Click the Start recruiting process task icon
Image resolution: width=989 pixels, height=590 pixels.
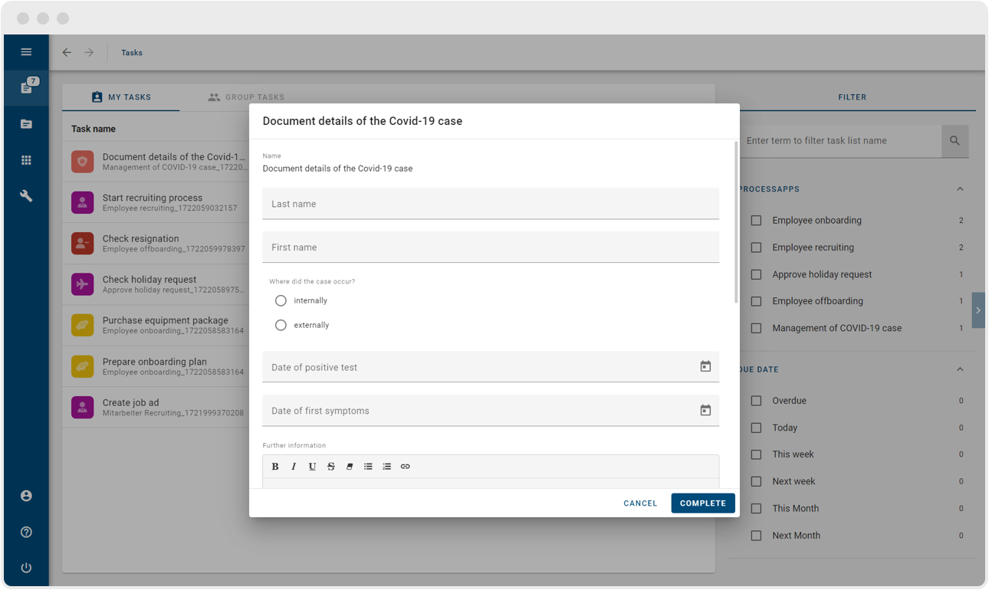83,202
